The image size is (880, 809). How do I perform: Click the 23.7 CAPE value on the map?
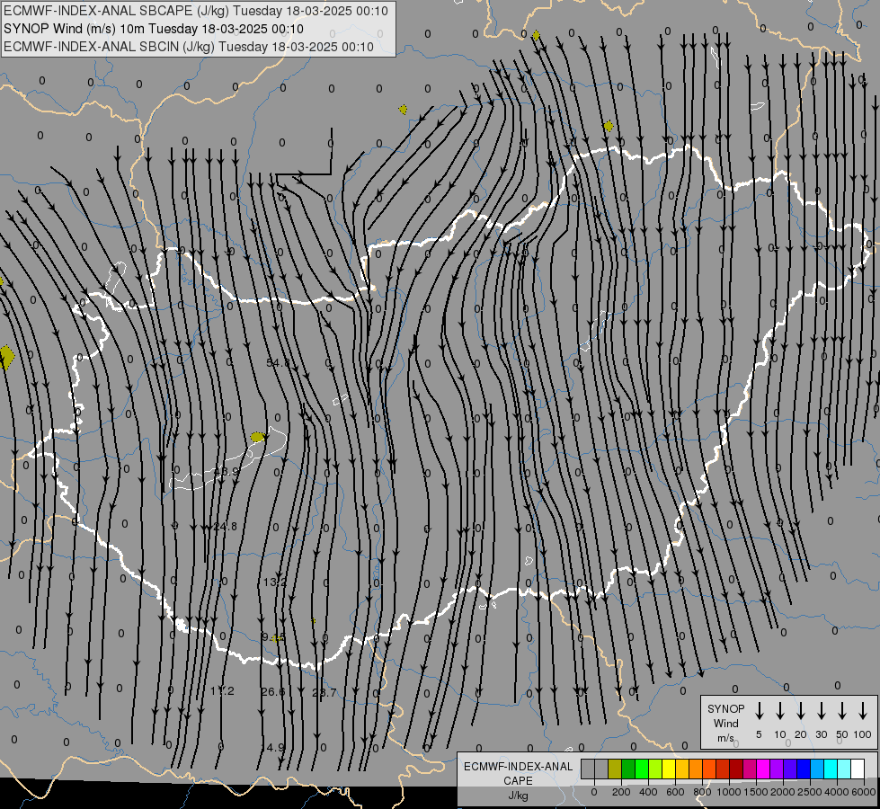pos(324,692)
